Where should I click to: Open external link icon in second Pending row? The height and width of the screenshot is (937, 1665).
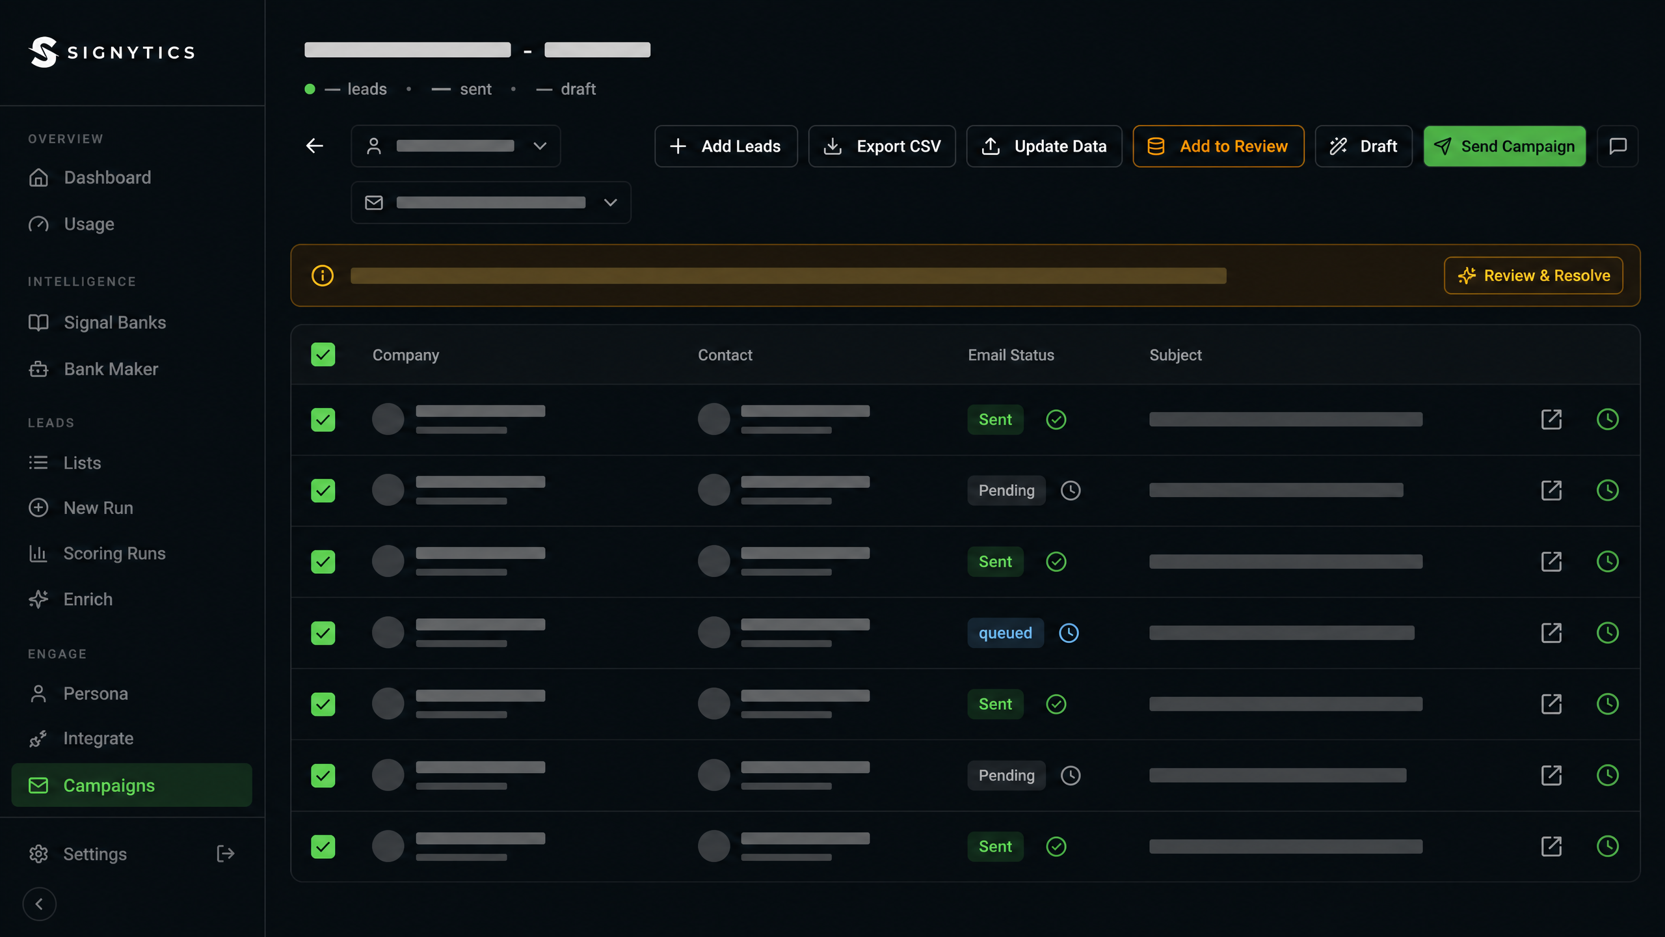[1551, 776]
